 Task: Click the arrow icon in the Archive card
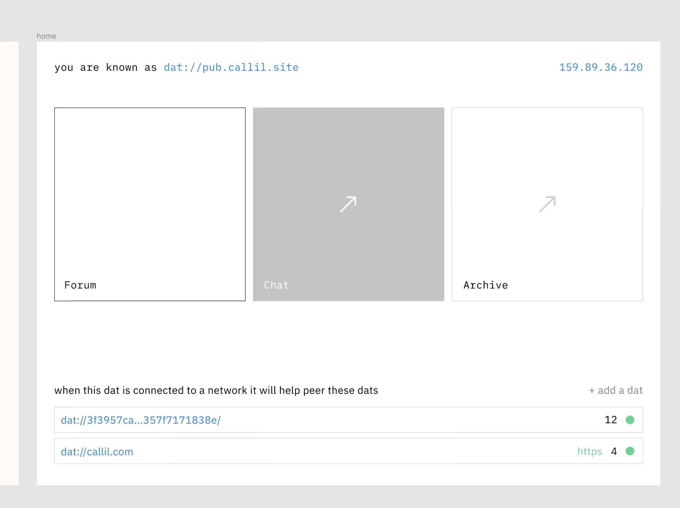pyautogui.click(x=547, y=204)
